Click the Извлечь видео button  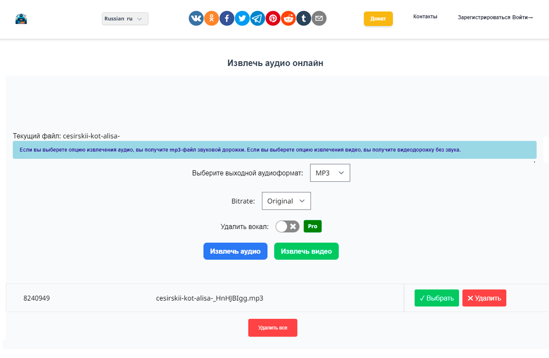click(x=306, y=251)
